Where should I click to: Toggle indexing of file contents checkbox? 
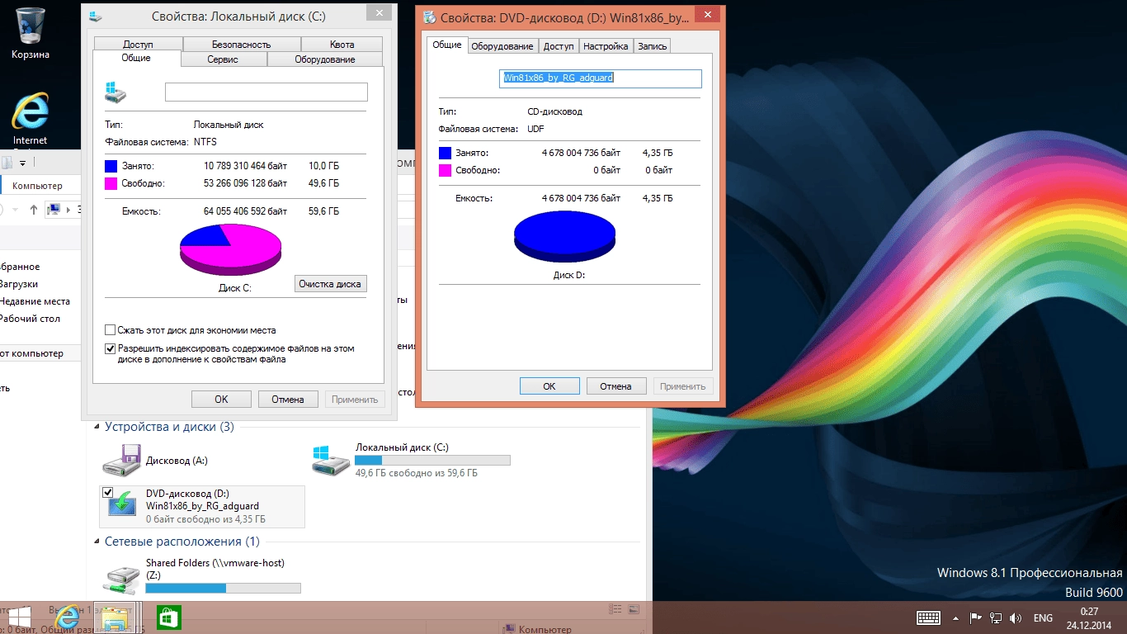tap(111, 348)
